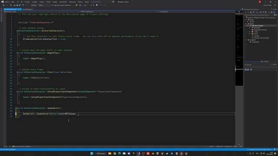
Task: Click the Save All toolbar icon
Action: point(20,5)
